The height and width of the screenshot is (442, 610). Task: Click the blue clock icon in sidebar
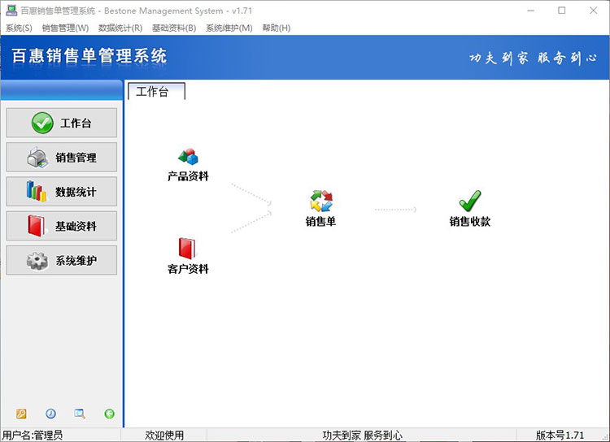[50, 414]
